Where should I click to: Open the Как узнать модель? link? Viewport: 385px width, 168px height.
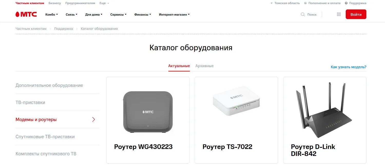[348, 67]
